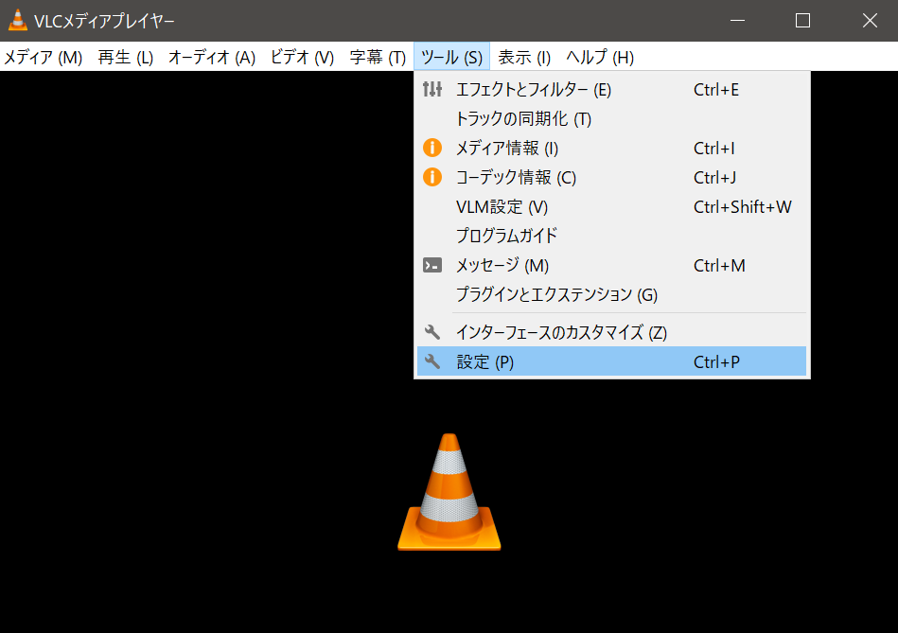Click the orange Media Information icon
This screenshot has width=898, height=633.
coord(432,148)
